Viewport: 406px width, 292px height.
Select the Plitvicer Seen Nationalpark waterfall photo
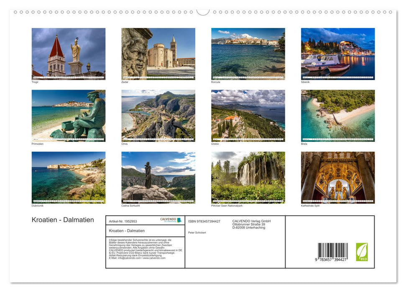pyautogui.click(x=248, y=177)
